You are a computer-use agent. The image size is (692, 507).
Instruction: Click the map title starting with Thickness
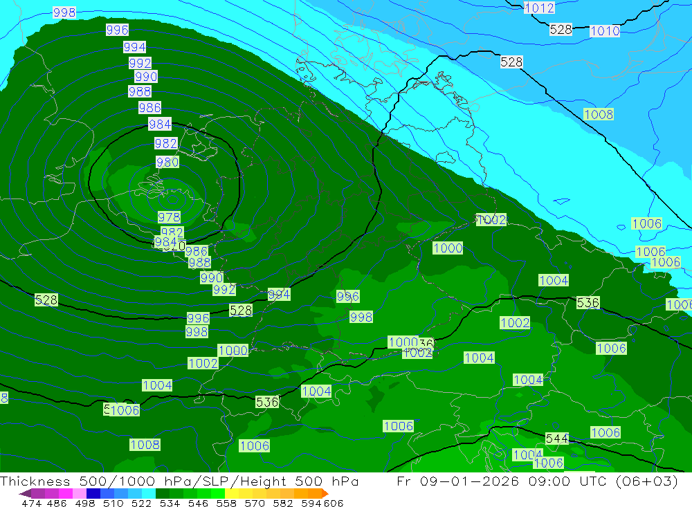(x=179, y=481)
